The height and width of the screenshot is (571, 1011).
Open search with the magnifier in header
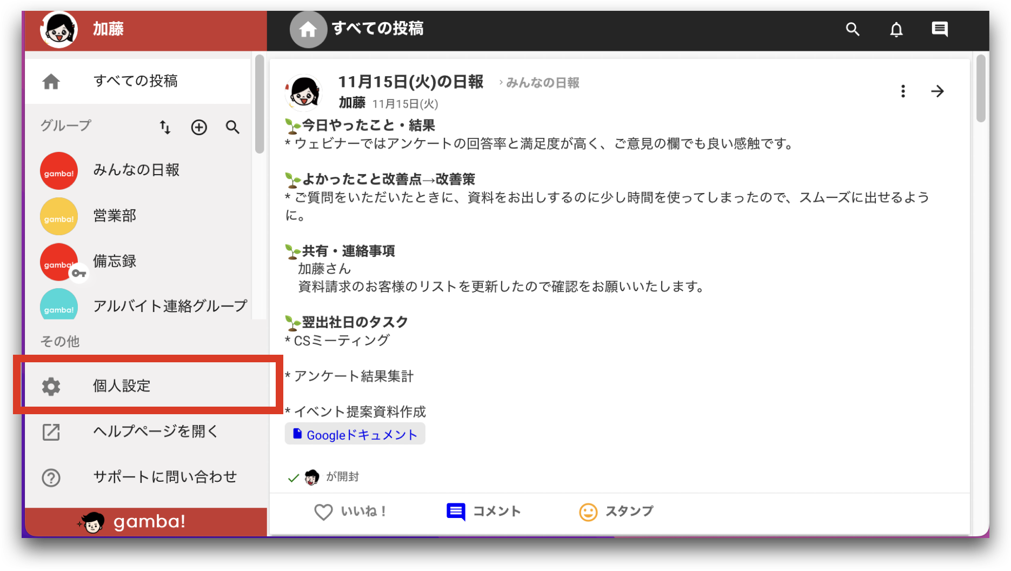pyautogui.click(x=853, y=29)
